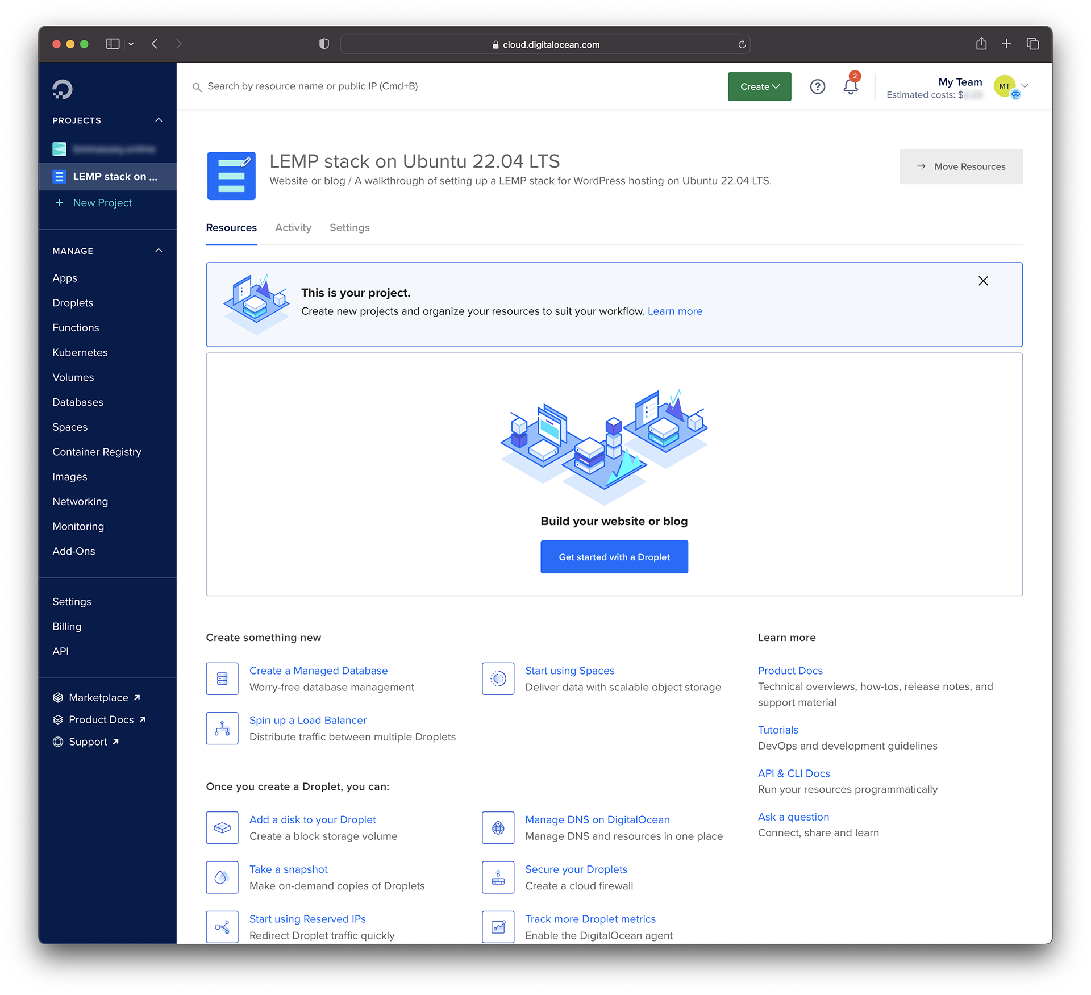Open Container Registry in the sidebar
Screen dimensions: 1091x995
[97, 452]
